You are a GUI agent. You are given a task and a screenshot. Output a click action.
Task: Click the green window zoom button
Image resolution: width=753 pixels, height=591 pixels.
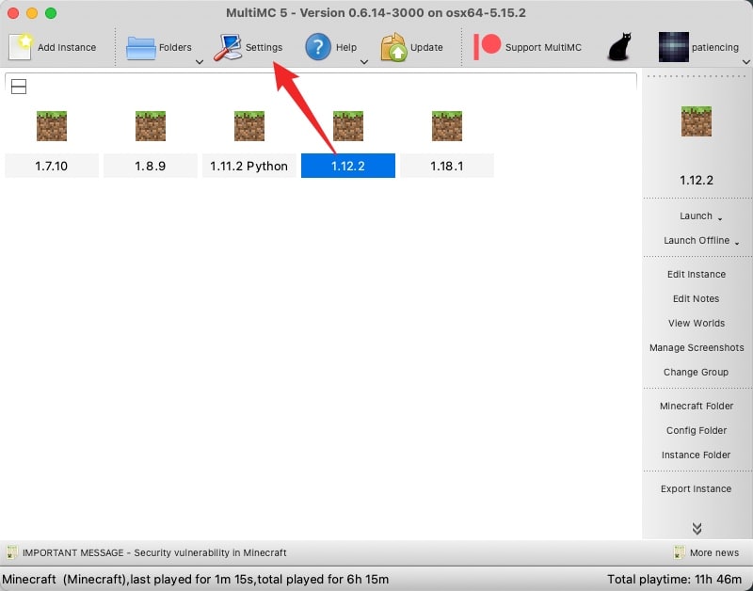tap(51, 13)
